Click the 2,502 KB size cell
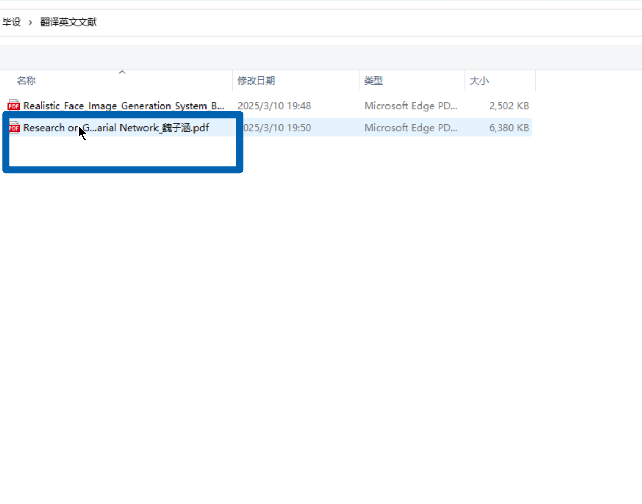 510,106
